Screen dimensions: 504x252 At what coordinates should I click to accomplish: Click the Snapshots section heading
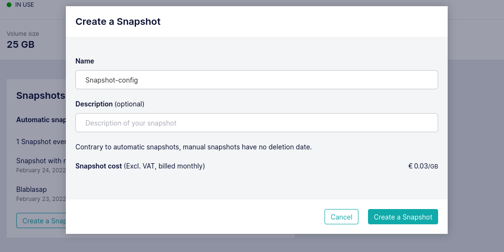(41, 95)
